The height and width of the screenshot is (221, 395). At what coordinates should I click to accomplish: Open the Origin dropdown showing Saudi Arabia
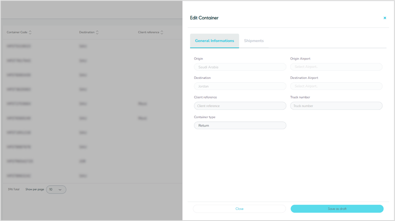pyautogui.click(x=240, y=67)
